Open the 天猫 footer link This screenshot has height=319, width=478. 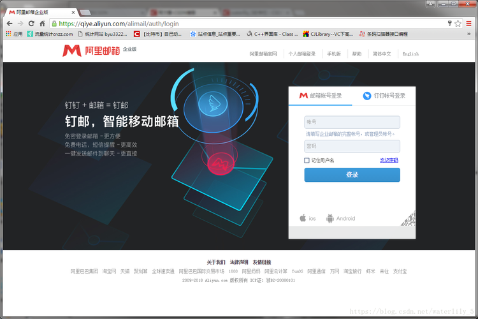tap(125, 271)
